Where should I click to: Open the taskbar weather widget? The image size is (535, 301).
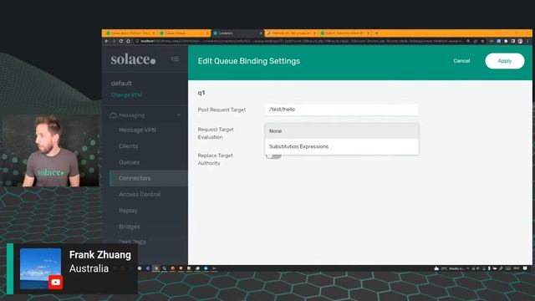tap(450, 268)
